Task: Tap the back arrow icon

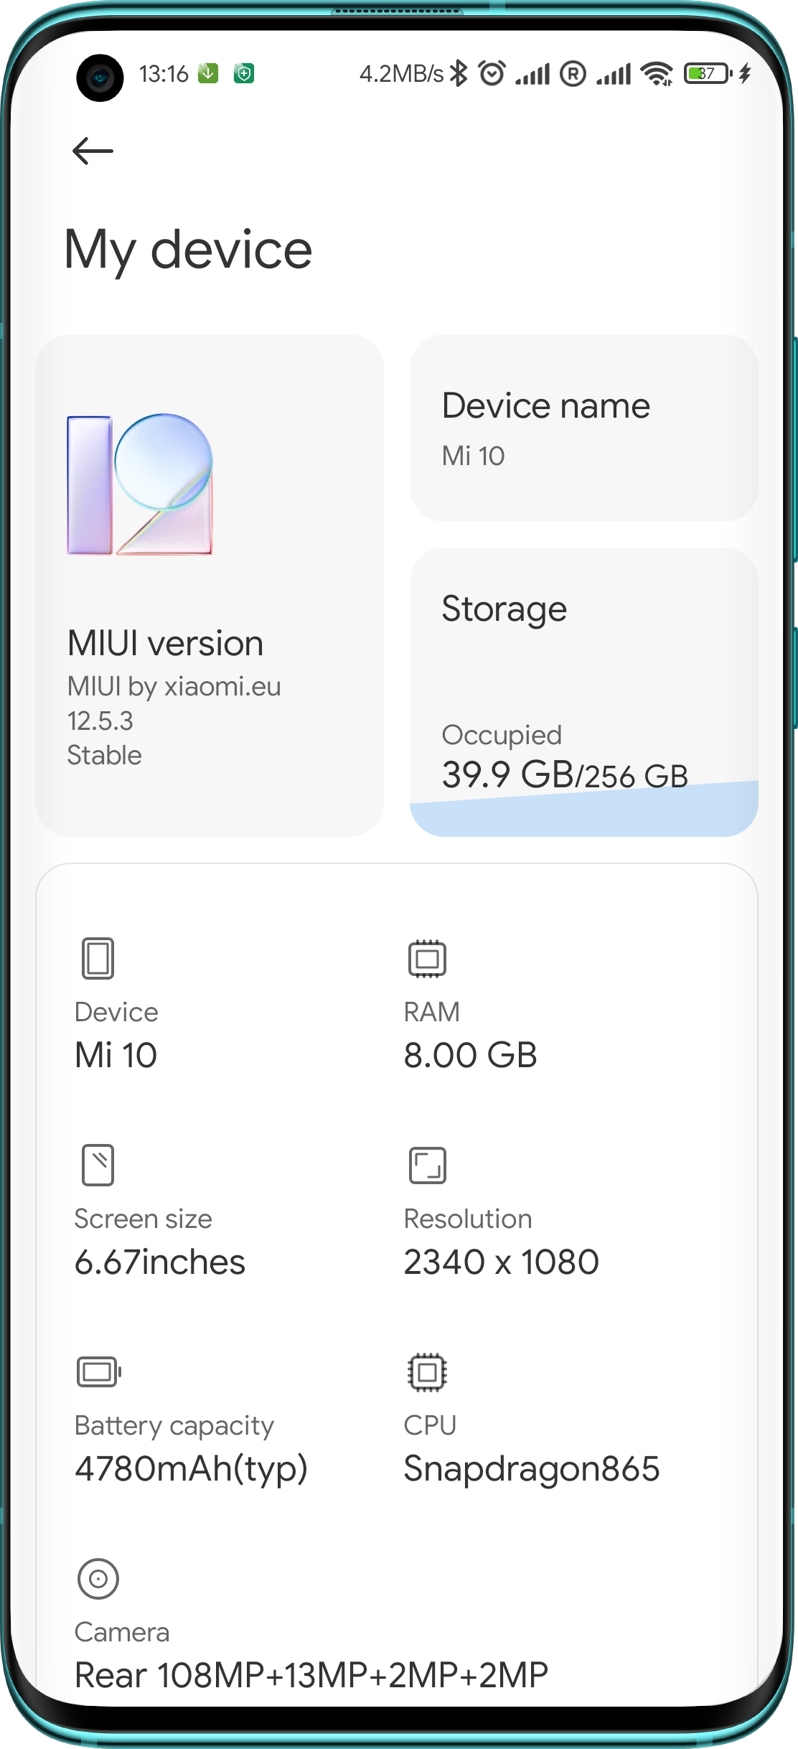Action: [x=93, y=151]
